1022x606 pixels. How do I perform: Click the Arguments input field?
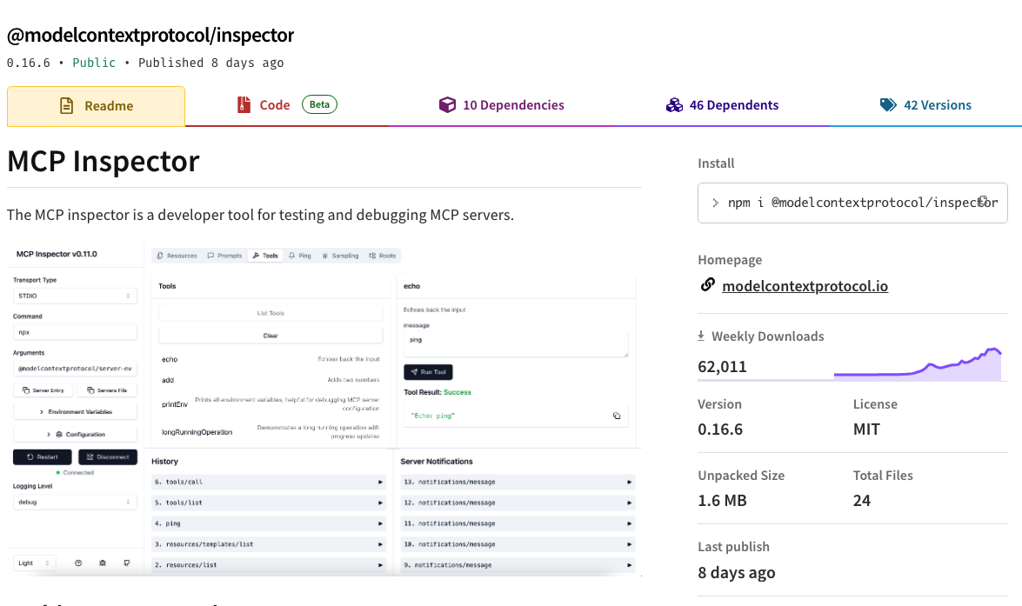tap(75, 369)
